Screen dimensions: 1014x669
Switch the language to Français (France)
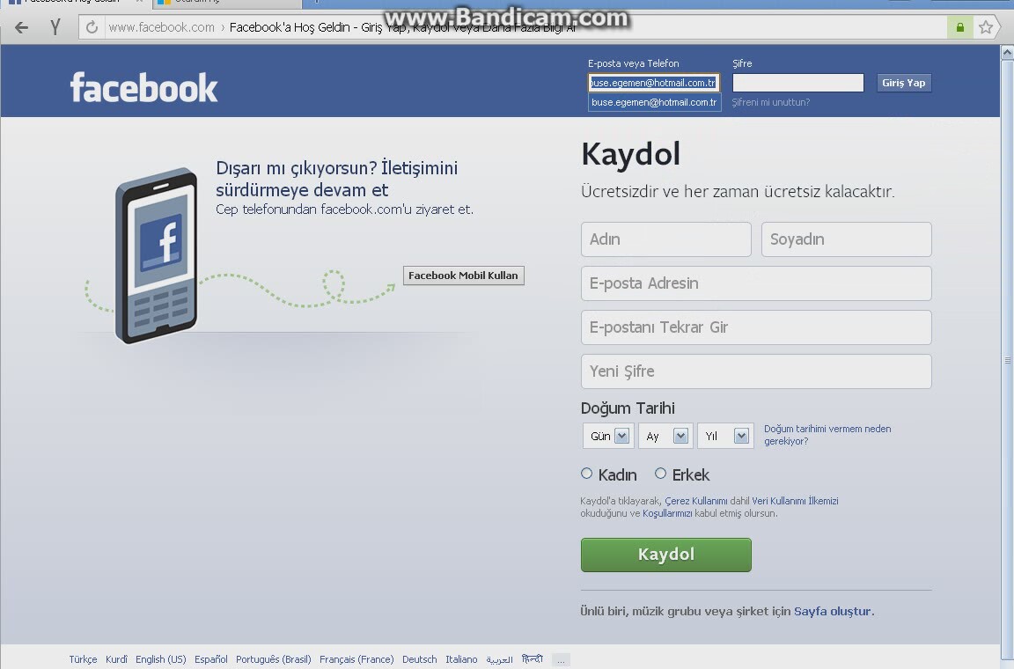[356, 659]
